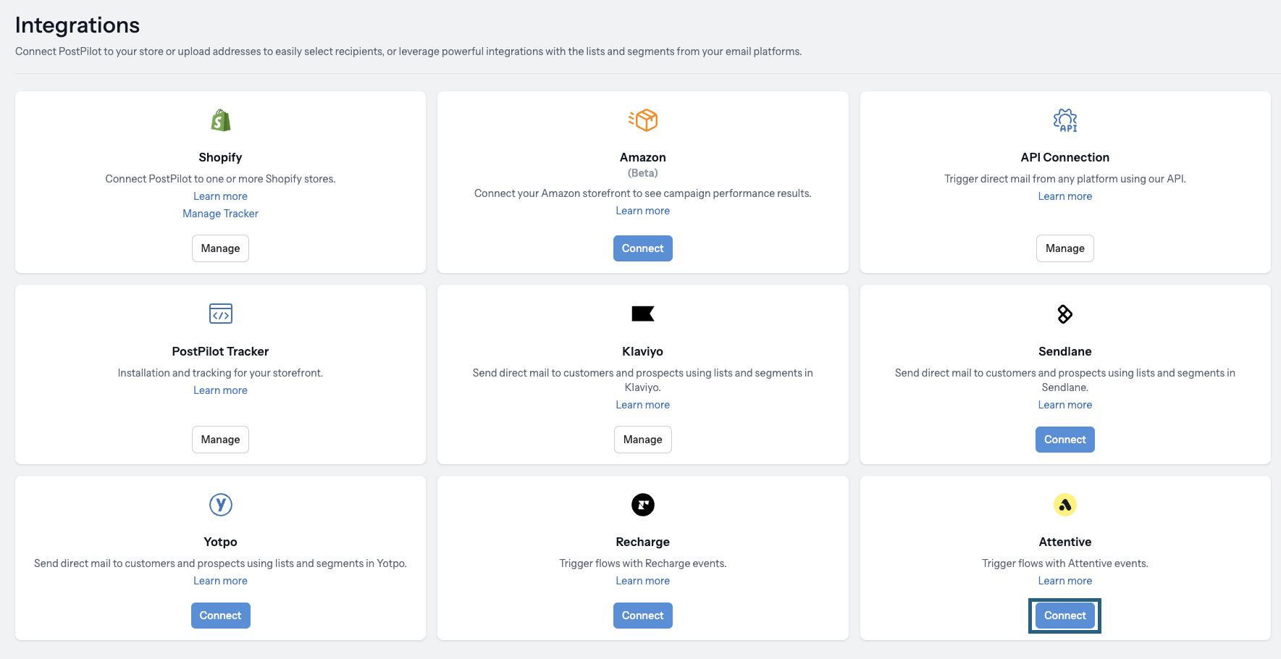Click the Attentive yellow logo icon

pyautogui.click(x=1065, y=505)
